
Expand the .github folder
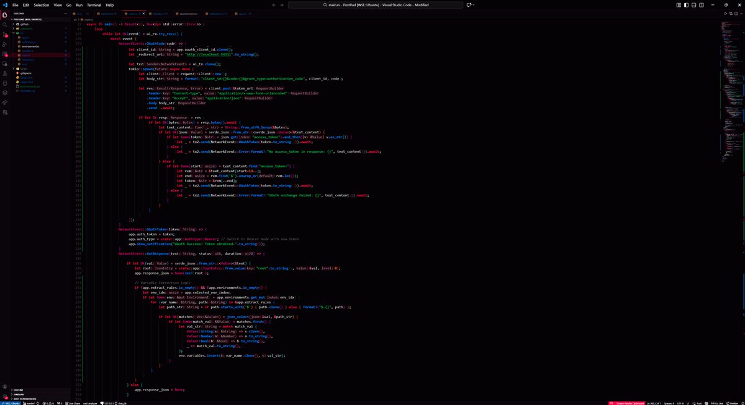[x=40, y=24]
